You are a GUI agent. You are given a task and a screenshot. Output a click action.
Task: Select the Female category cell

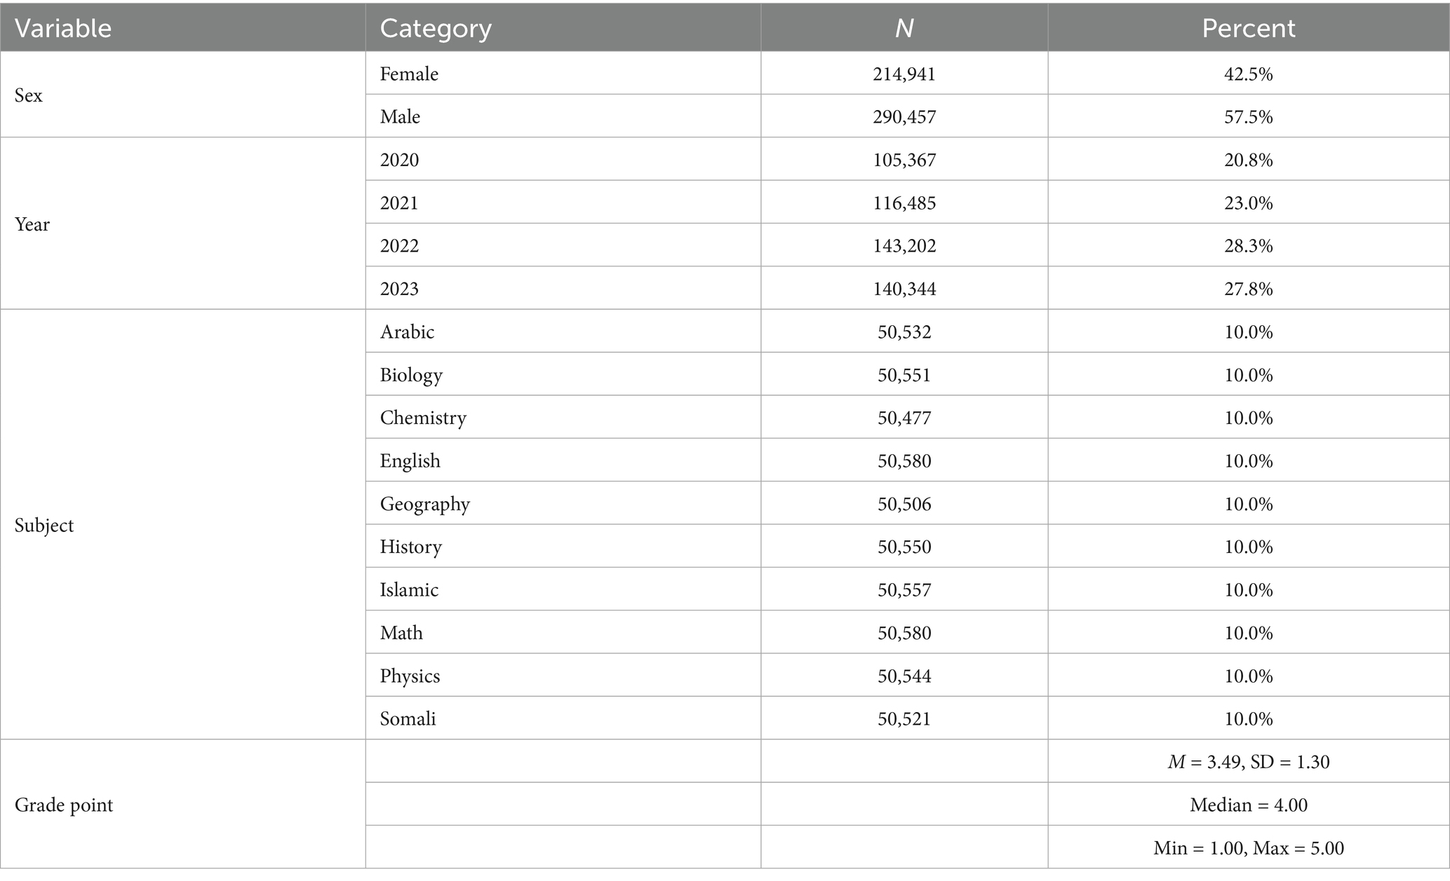pos(410,74)
